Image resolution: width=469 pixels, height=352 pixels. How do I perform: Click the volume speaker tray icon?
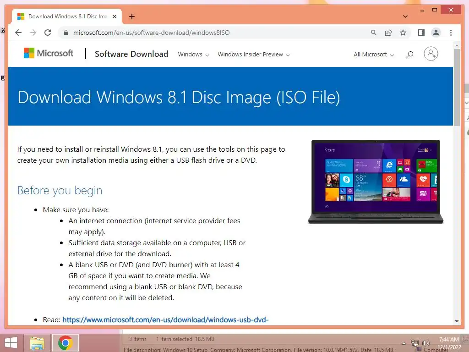[x=425, y=343]
